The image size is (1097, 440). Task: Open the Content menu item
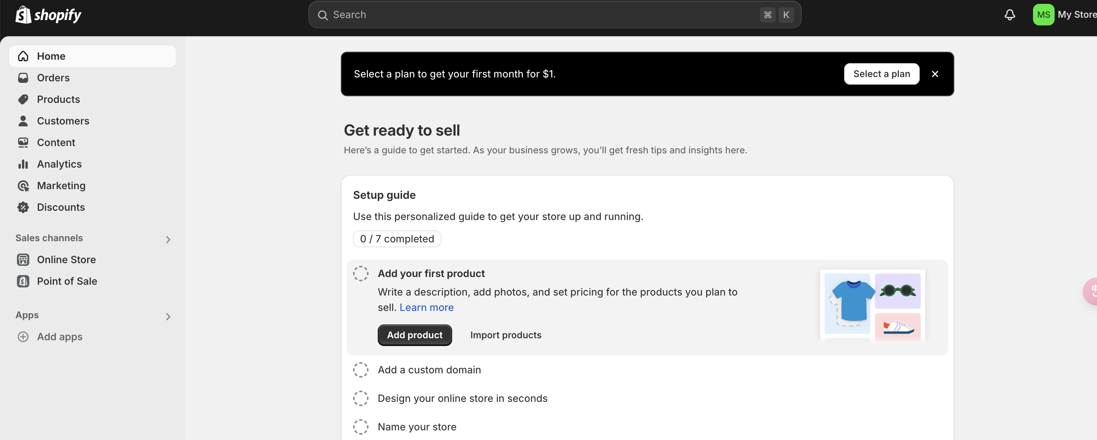point(56,143)
